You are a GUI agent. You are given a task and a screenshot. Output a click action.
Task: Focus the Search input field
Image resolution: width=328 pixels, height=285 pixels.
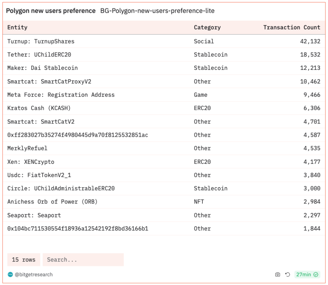click(x=83, y=260)
